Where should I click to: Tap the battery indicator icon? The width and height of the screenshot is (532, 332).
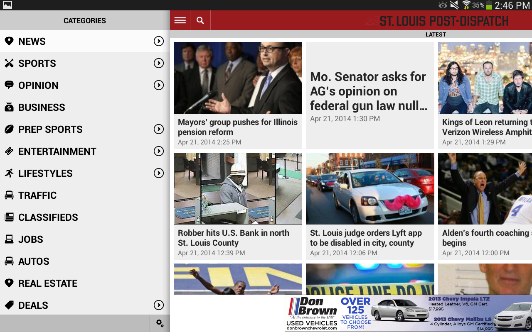tap(489, 5)
